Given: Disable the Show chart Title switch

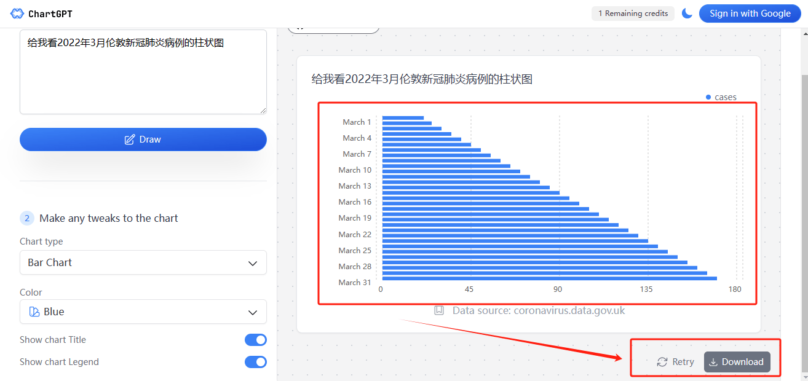Looking at the screenshot, I should point(255,340).
